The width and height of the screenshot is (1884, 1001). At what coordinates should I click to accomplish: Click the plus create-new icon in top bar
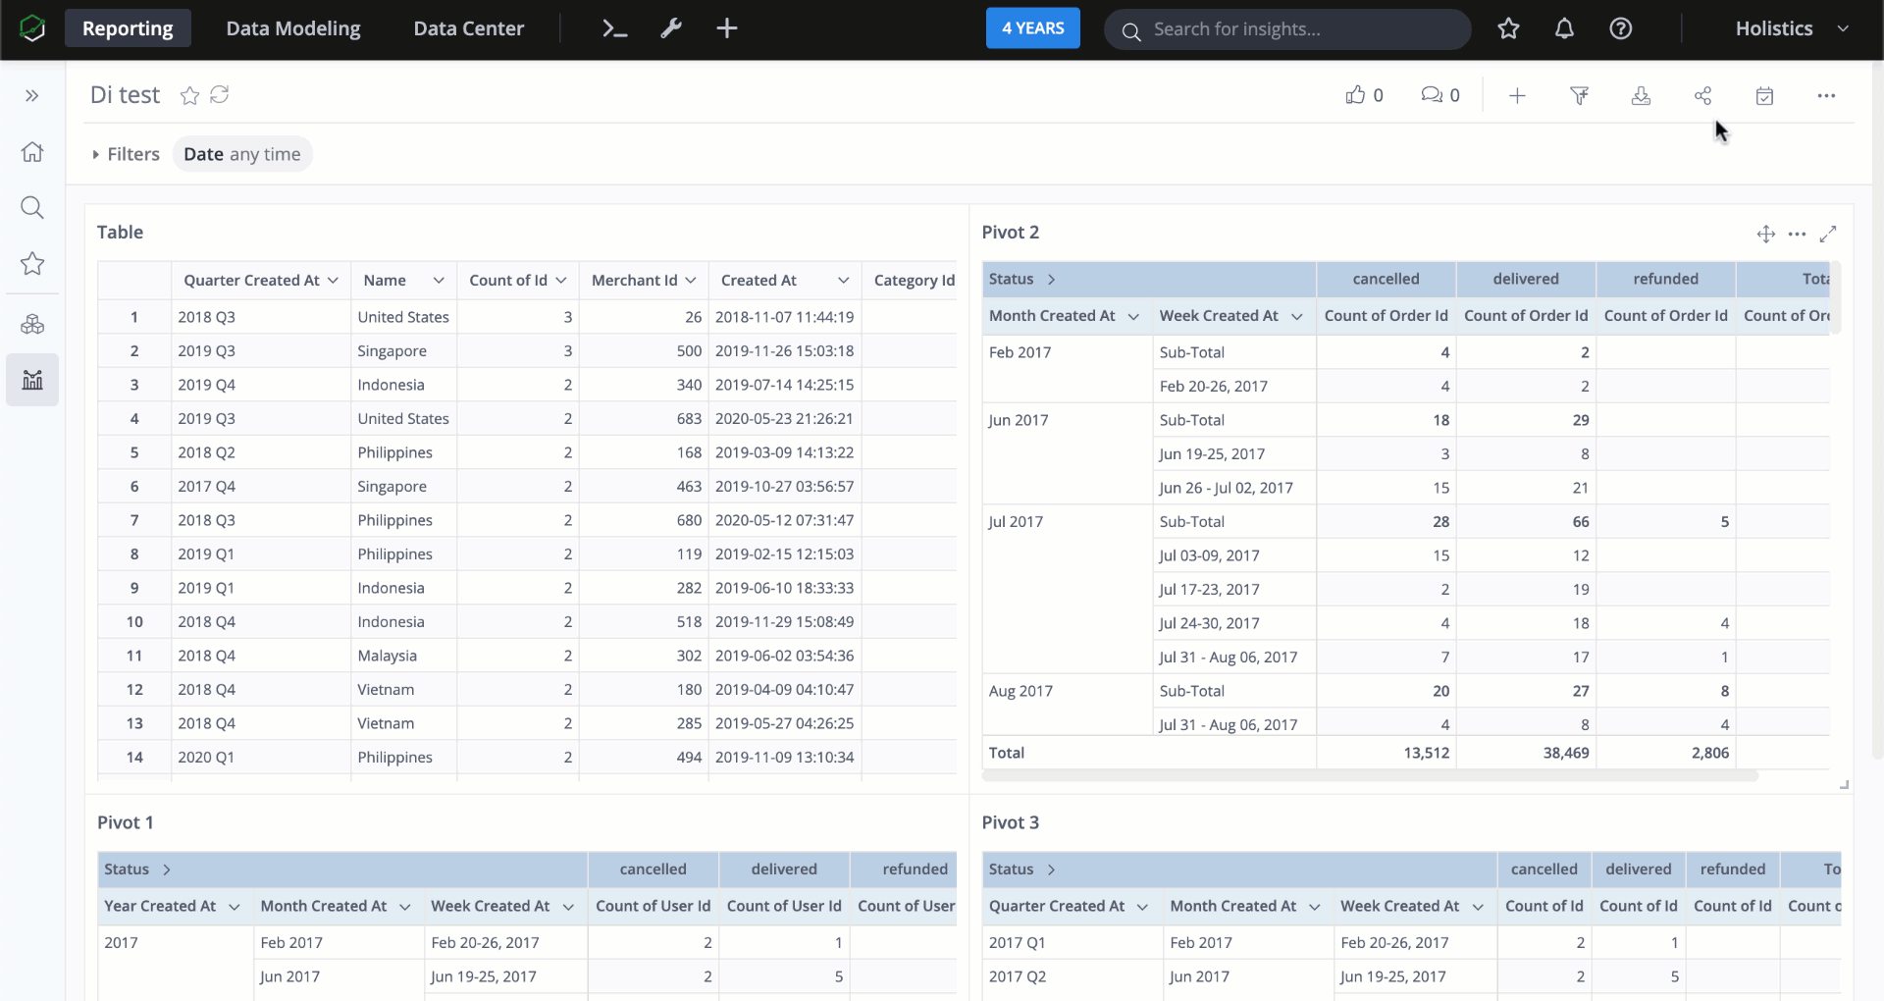click(727, 28)
